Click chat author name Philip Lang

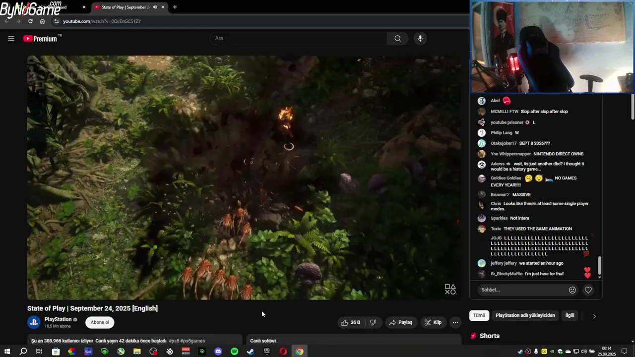[502, 133]
